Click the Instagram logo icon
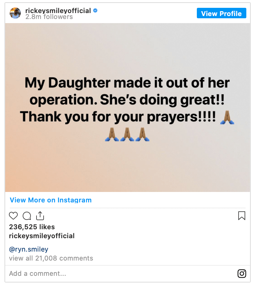This screenshot has width=256, height=287. click(242, 274)
